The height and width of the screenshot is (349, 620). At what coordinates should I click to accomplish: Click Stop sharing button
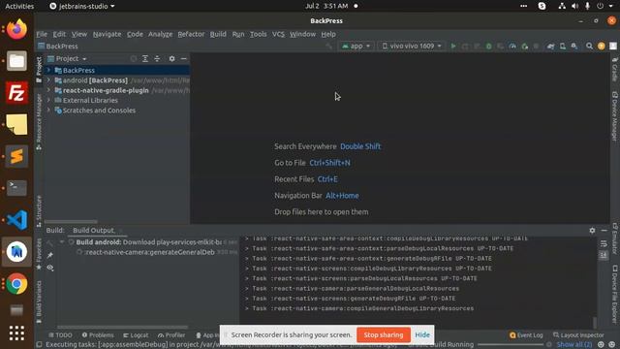coord(384,334)
